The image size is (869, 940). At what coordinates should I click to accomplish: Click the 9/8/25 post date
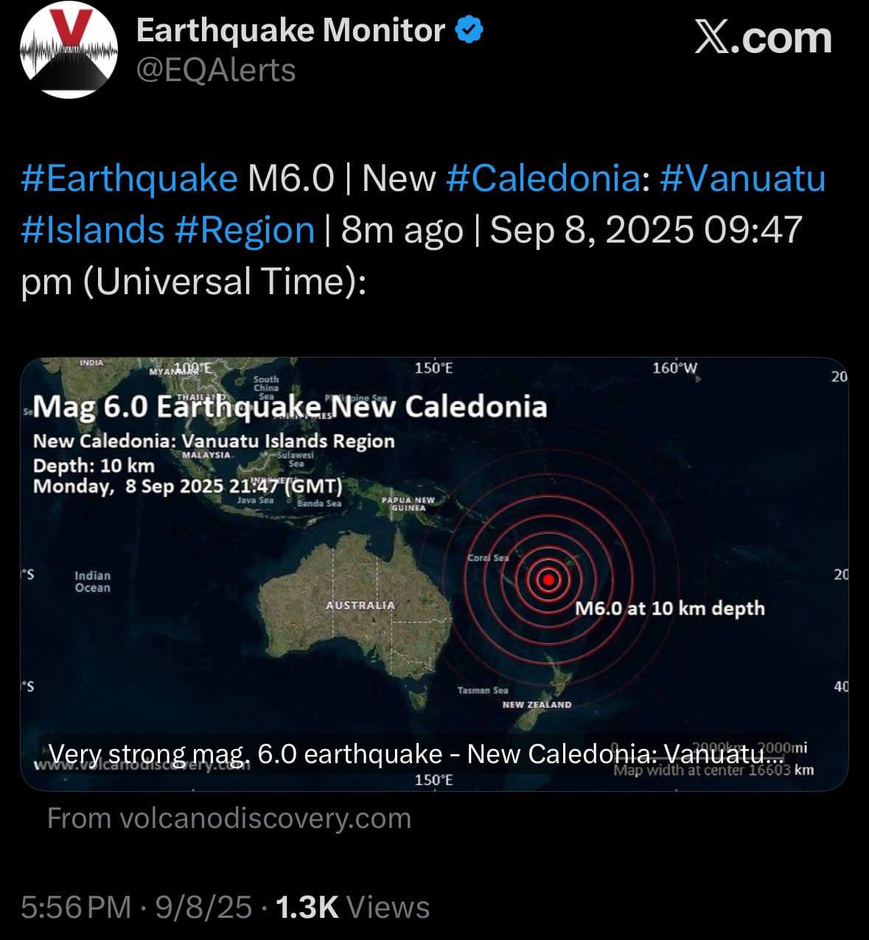(x=203, y=908)
